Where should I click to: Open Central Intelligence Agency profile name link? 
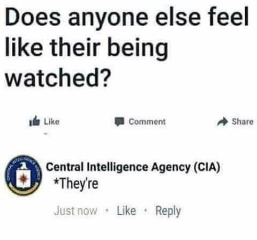pyautogui.click(x=133, y=167)
